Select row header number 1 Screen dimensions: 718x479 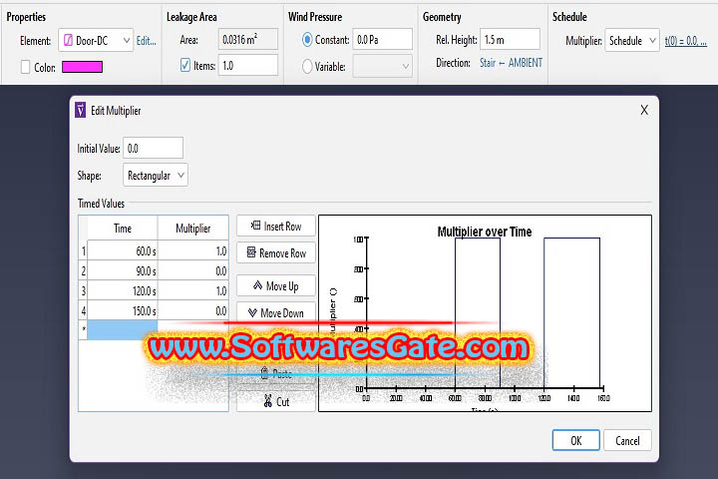click(x=83, y=250)
